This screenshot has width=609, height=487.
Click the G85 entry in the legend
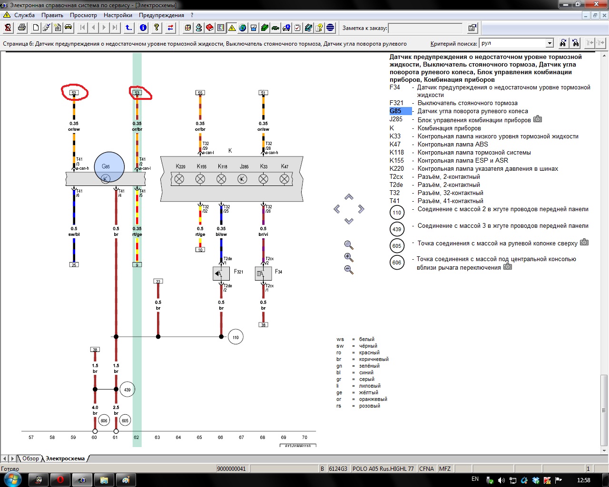(x=395, y=111)
